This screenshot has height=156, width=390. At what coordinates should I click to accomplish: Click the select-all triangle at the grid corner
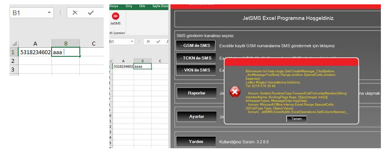15,43
